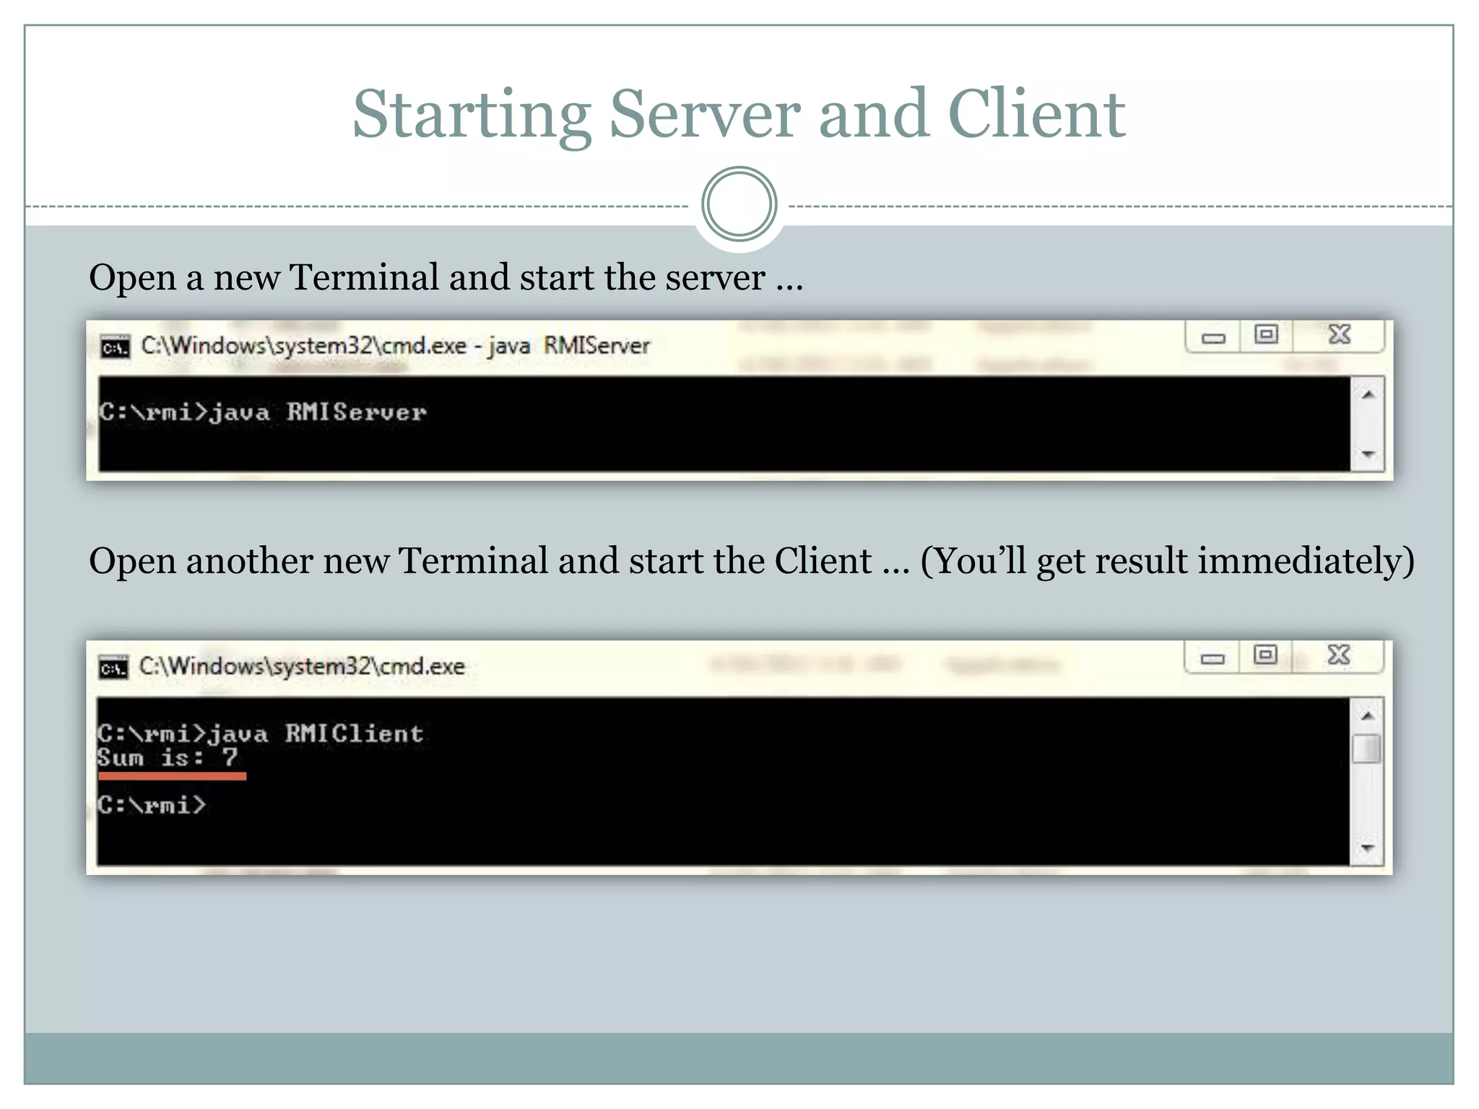Click the 'C:\Windows\system32\cmd.exe' client window title
Viewport: 1479px width, 1109px height.
(x=302, y=666)
